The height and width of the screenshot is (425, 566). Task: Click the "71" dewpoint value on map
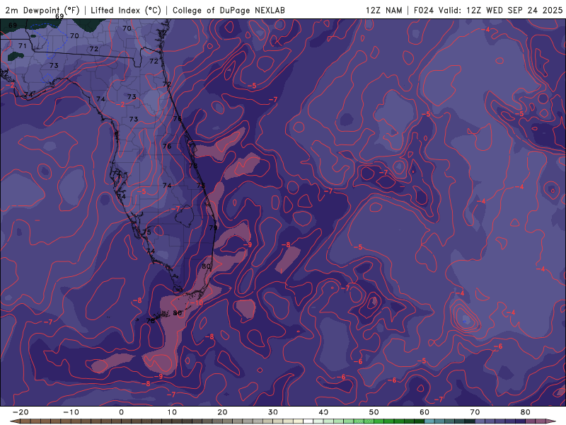click(23, 45)
